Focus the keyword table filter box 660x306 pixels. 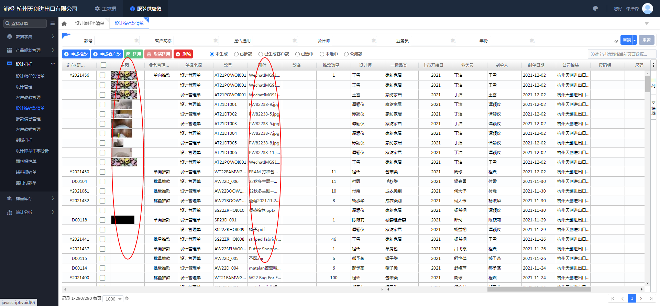click(x=622, y=54)
